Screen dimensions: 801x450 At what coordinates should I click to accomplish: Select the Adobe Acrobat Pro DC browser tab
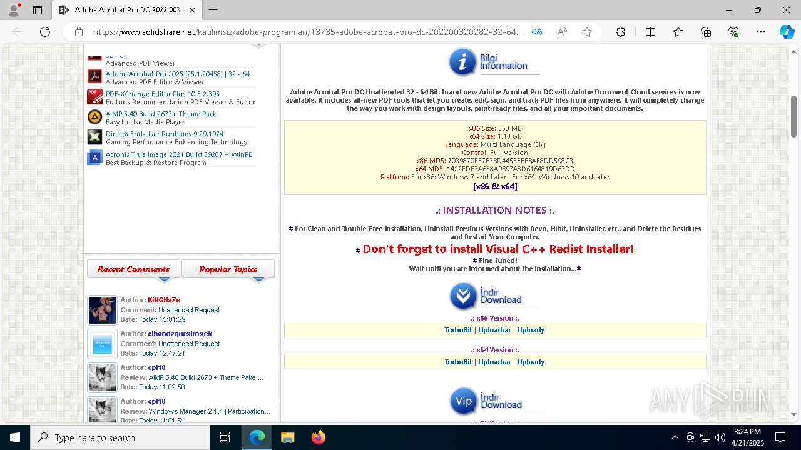click(x=126, y=10)
